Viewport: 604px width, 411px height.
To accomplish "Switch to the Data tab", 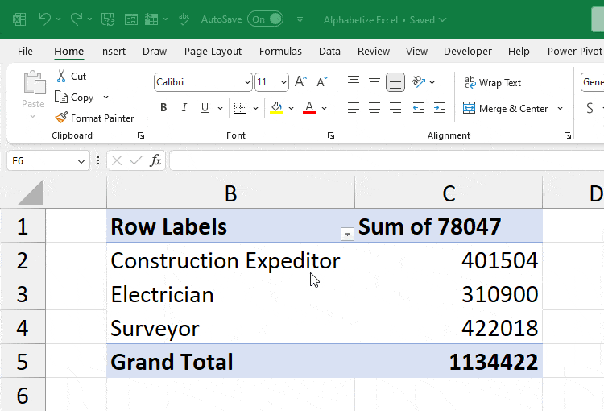I will (x=329, y=52).
